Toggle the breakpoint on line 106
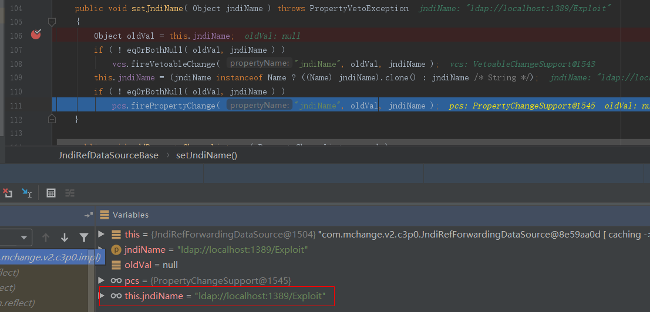The height and width of the screenshot is (312, 650). click(36, 35)
